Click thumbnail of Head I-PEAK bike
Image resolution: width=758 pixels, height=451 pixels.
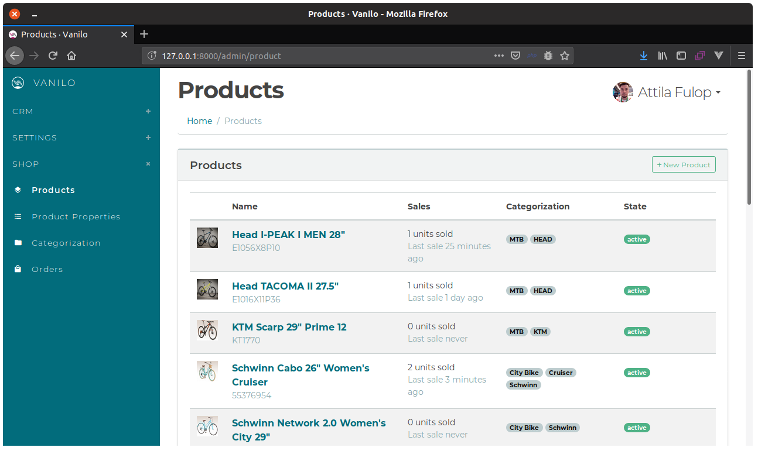tap(207, 237)
